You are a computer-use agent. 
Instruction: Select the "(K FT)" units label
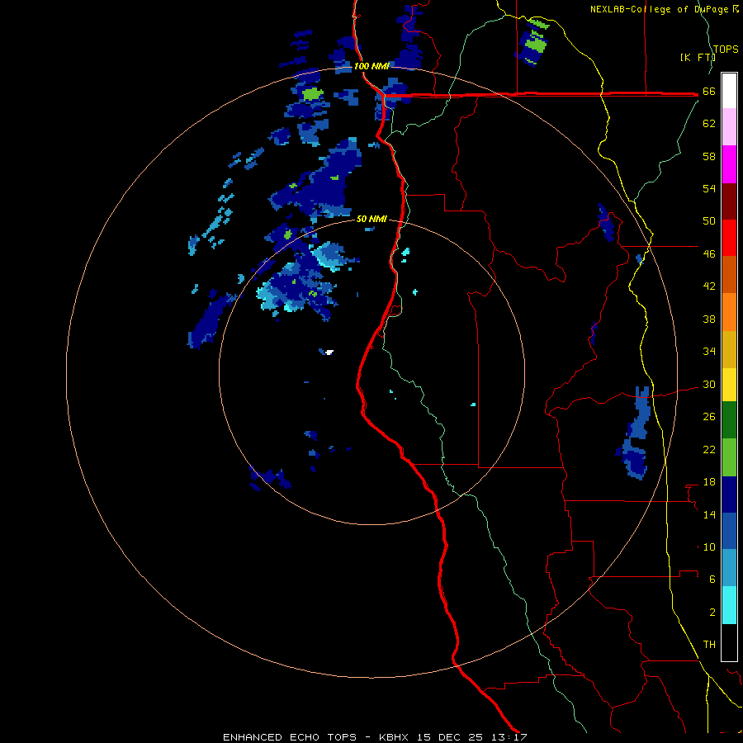698,57
